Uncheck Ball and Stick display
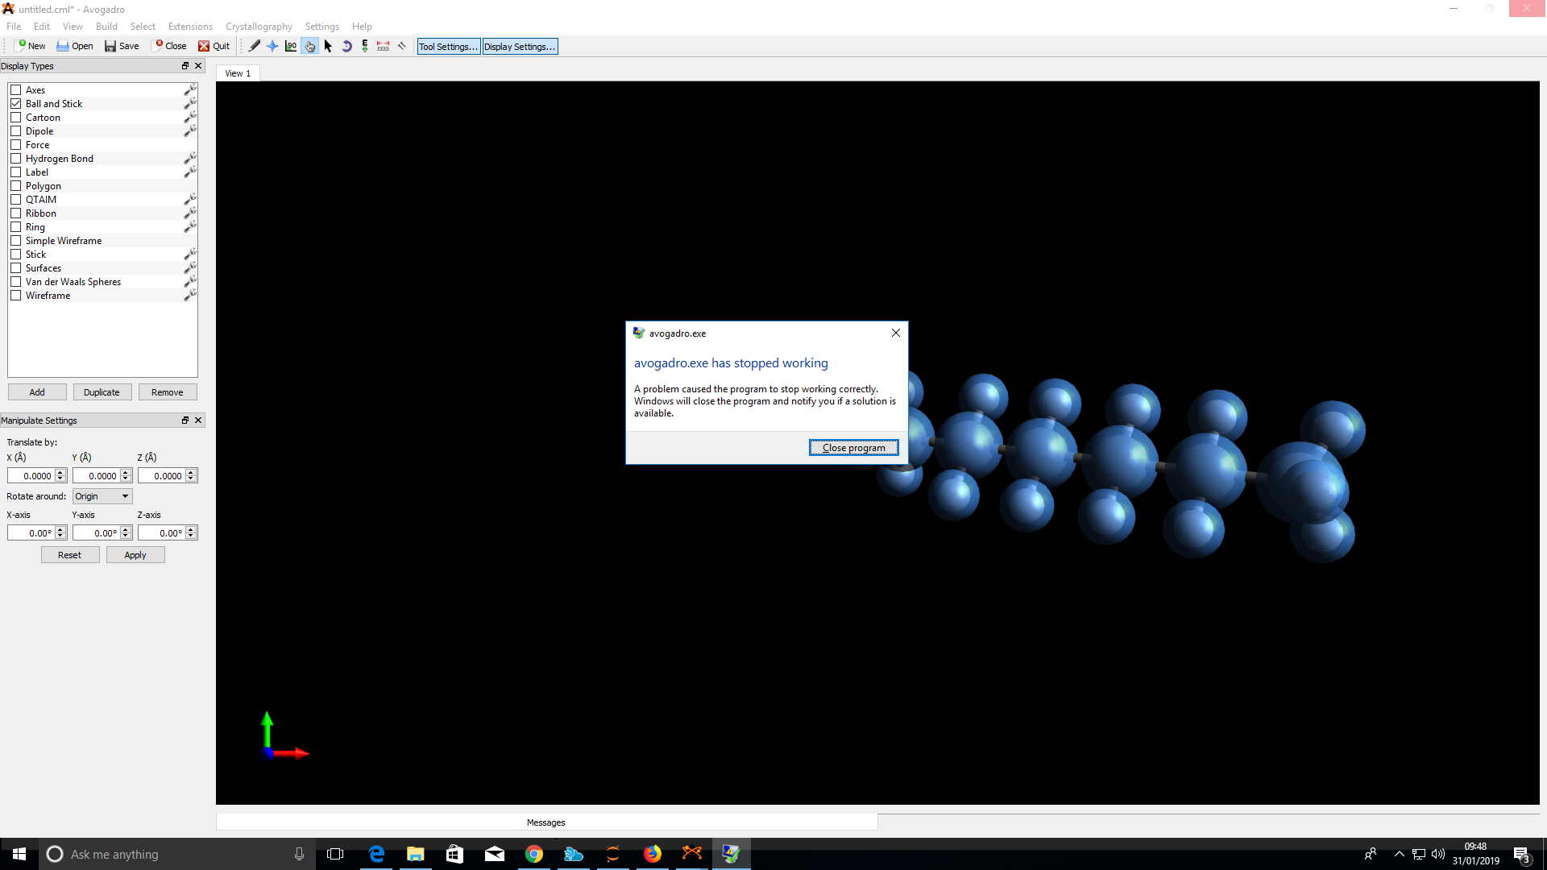 [x=15, y=104]
